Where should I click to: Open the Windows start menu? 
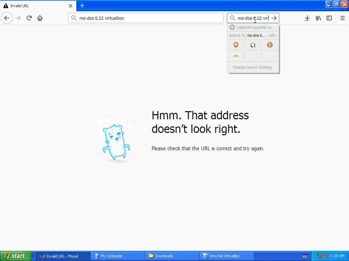[16, 256]
